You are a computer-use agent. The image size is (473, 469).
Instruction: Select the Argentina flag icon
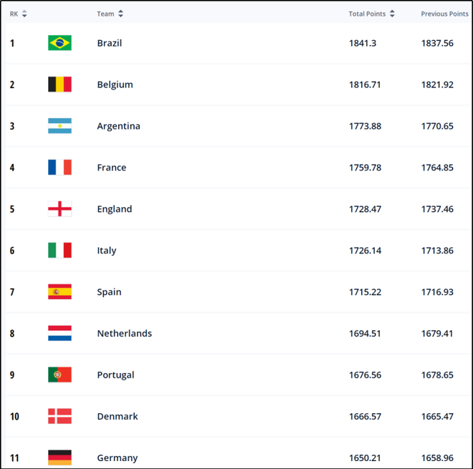(59, 126)
